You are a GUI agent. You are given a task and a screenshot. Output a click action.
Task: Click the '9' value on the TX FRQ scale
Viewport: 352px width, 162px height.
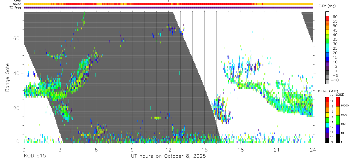point(332,142)
